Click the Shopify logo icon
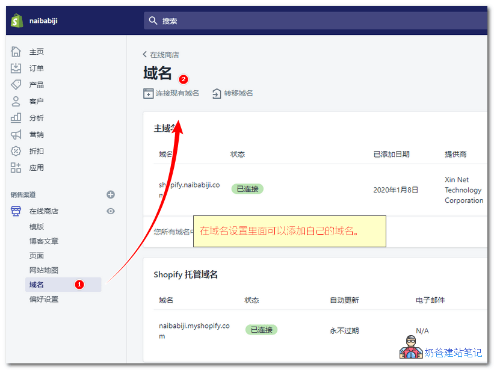 pyautogui.click(x=17, y=19)
